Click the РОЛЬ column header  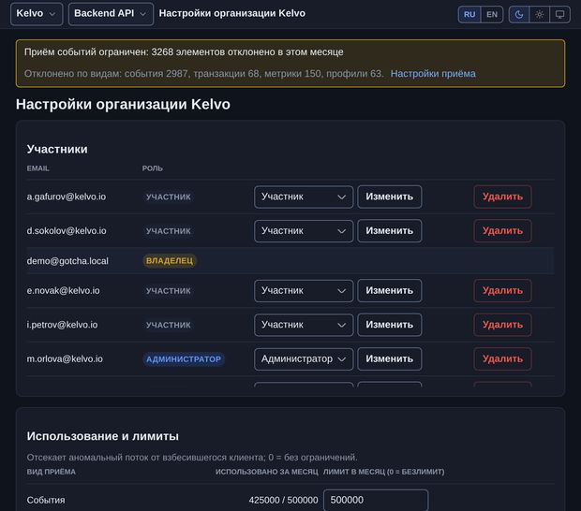[x=153, y=168]
